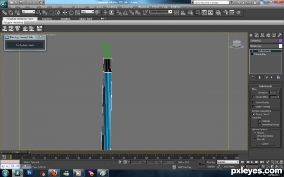Switch to the Object Paint ribbon tab
This screenshot has height=177, width=284.
(86, 19)
